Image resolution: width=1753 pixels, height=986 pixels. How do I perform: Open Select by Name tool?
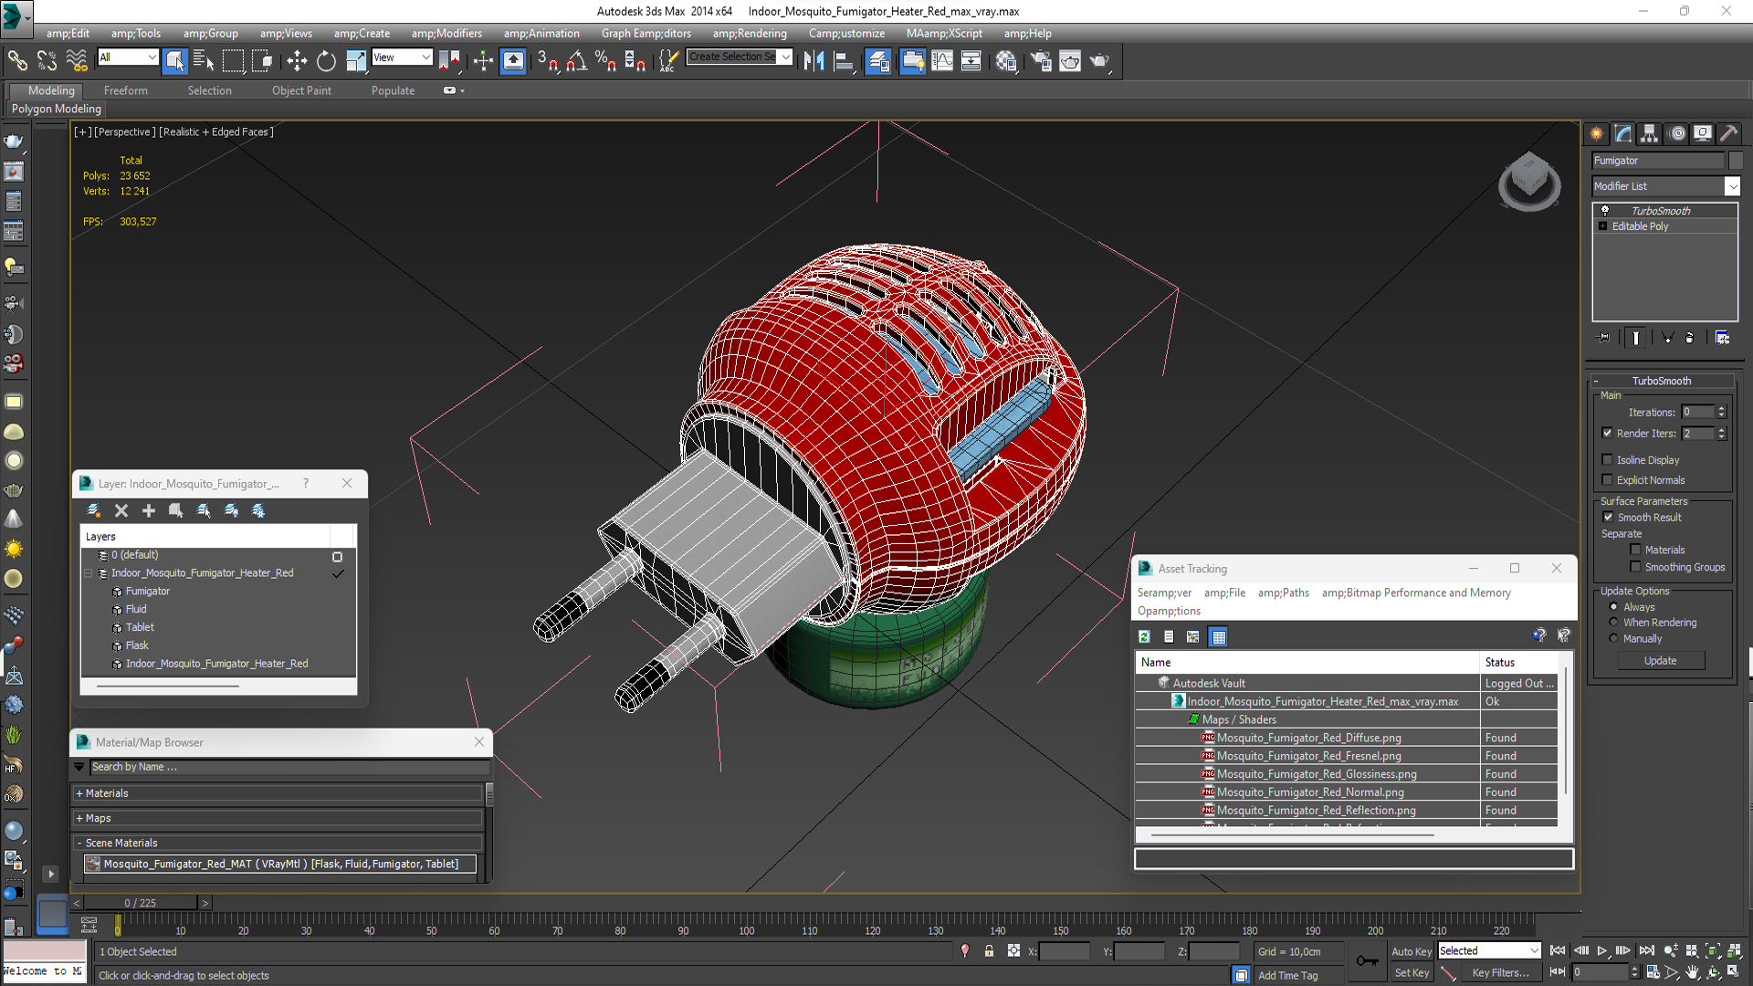click(204, 60)
